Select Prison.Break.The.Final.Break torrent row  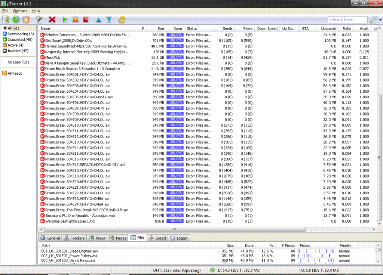coord(208,210)
